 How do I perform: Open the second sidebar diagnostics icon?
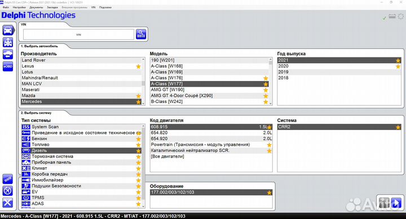tap(8, 42)
